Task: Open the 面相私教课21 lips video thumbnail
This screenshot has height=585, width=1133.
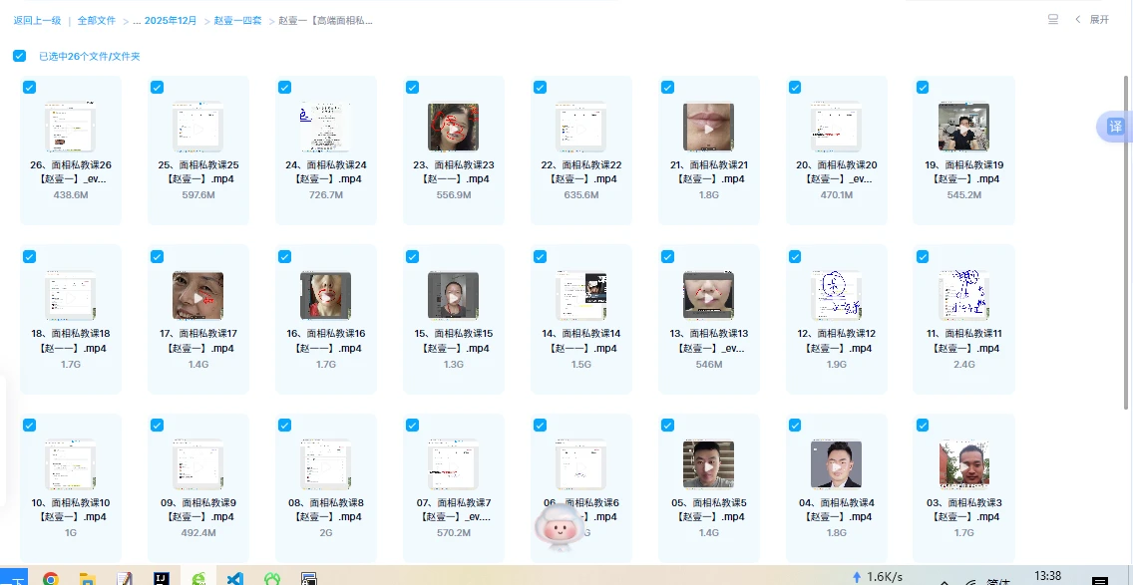Action: click(x=708, y=128)
